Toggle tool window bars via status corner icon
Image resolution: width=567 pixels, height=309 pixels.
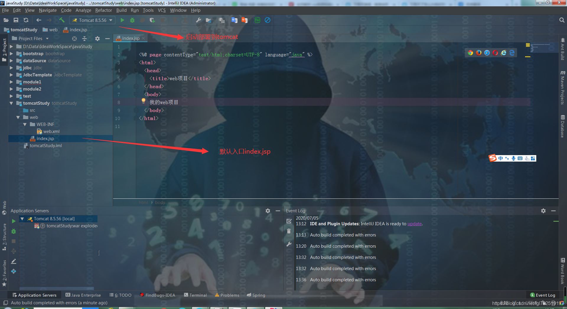[5, 303]
